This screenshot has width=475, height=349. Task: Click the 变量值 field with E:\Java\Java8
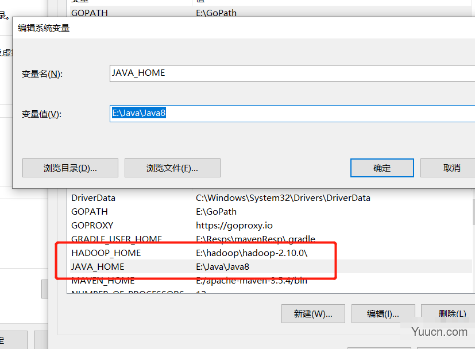click(292, 114)
